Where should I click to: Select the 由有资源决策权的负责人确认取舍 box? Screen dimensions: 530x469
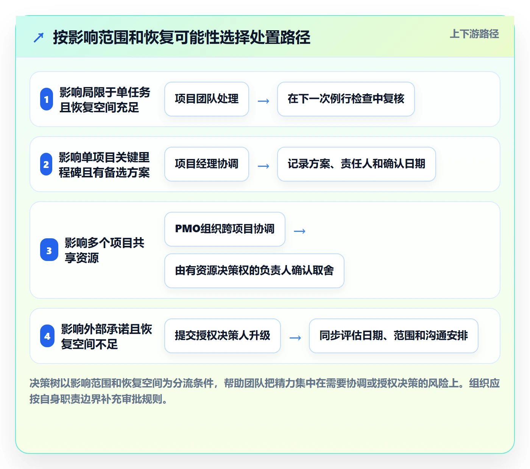(254, 271)
